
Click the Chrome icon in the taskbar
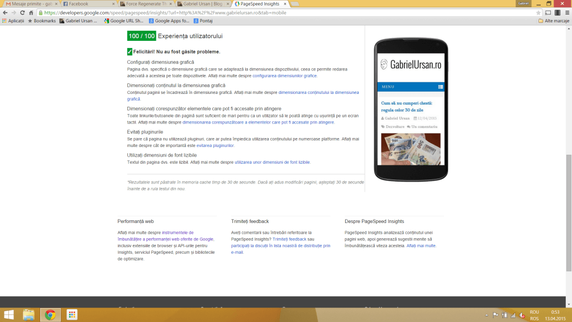[x=50, y=315]
